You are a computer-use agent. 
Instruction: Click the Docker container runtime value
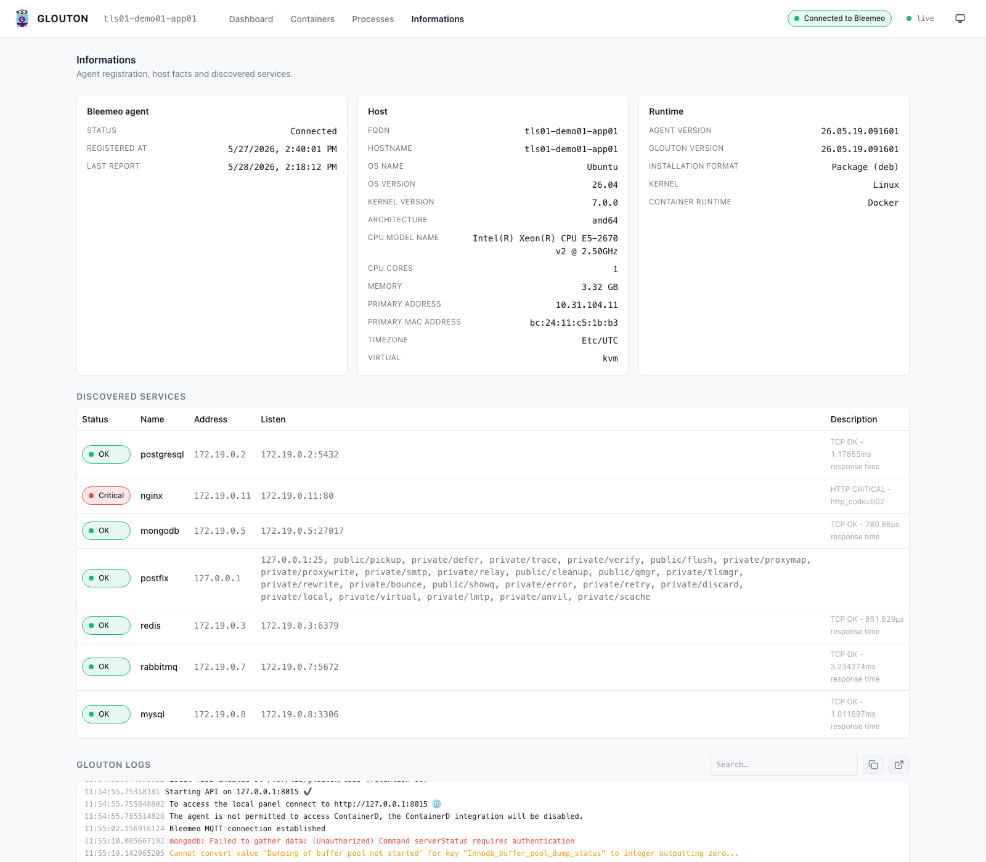[x=883, y=203]
